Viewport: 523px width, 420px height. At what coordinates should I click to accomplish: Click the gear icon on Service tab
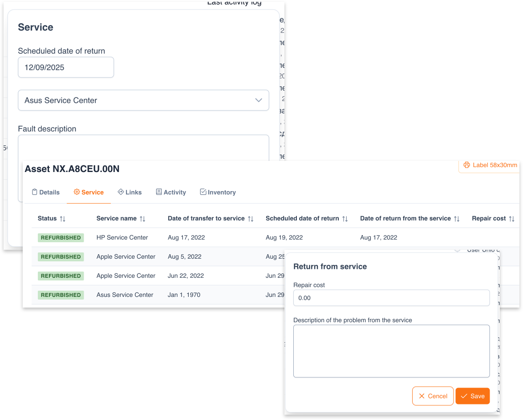[x=77, y=192]
